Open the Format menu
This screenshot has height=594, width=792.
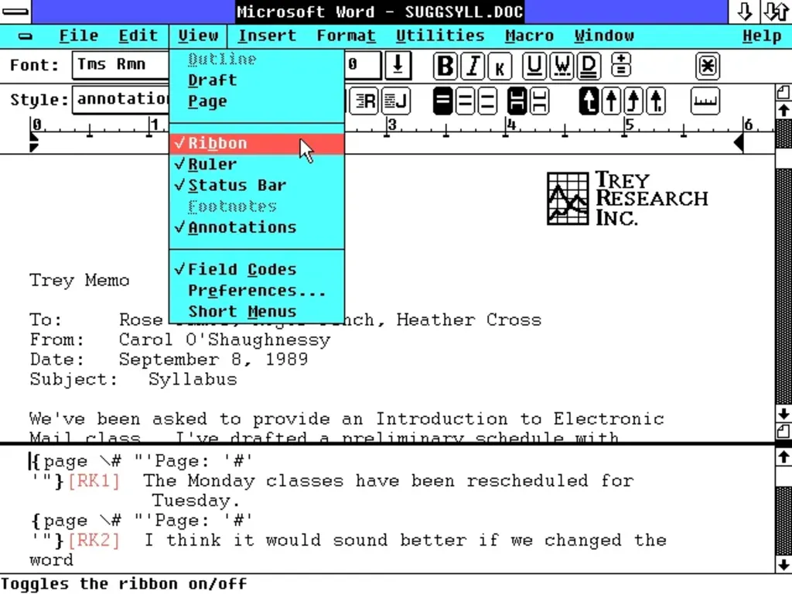(346, 36)
